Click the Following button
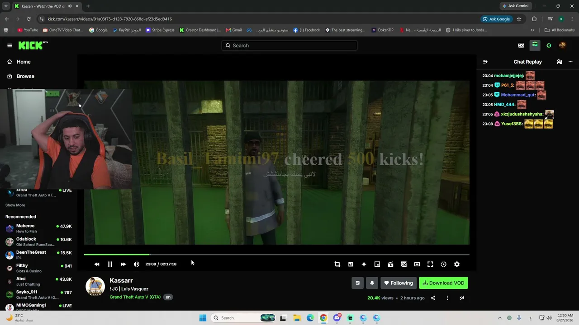 tap(399, 283)
